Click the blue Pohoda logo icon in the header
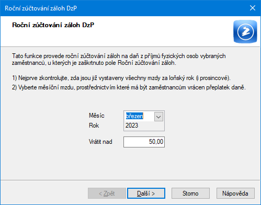This screenshot has width=261, height=205. [x=245, y=31]
